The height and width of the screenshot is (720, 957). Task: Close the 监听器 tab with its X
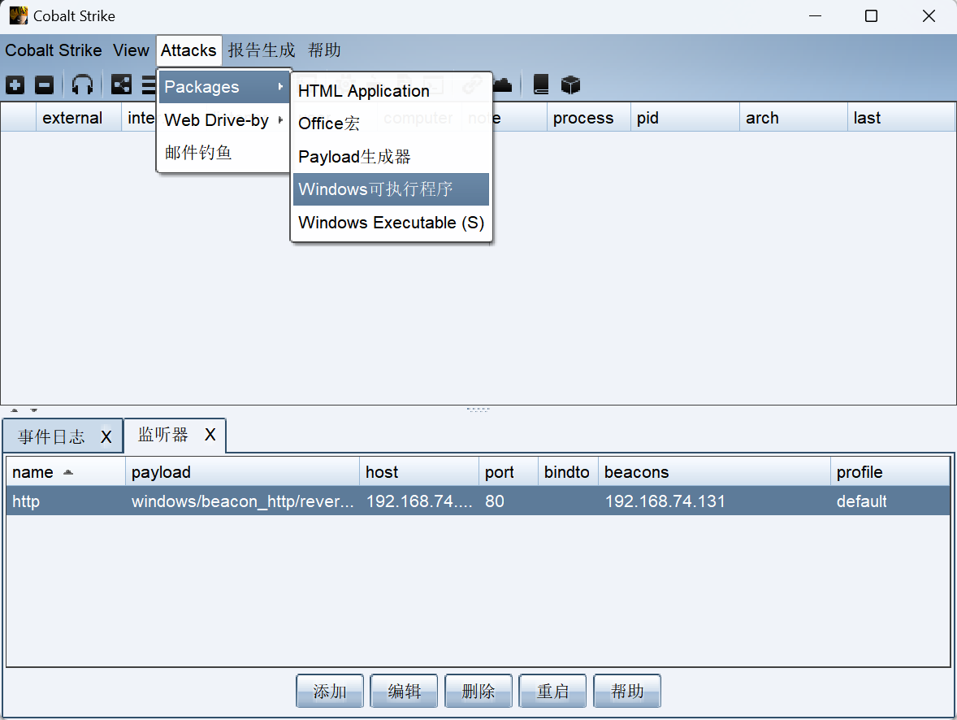[x=210, y=436]
